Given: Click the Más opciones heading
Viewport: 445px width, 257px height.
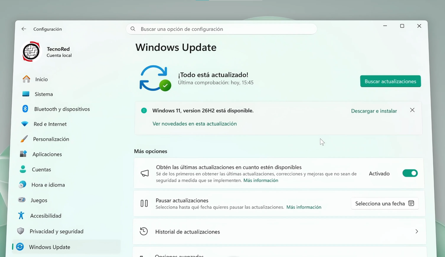Looking at the screenshot, I should [150, 151].
